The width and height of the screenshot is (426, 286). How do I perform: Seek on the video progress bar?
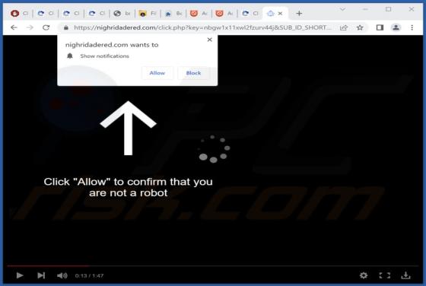[212, 266]
